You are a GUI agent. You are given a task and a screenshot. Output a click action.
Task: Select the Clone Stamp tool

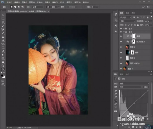(3, 37)
